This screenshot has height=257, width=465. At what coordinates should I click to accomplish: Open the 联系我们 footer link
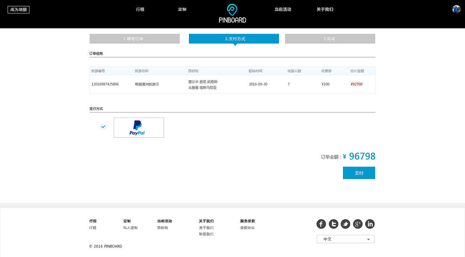[206, 234]
